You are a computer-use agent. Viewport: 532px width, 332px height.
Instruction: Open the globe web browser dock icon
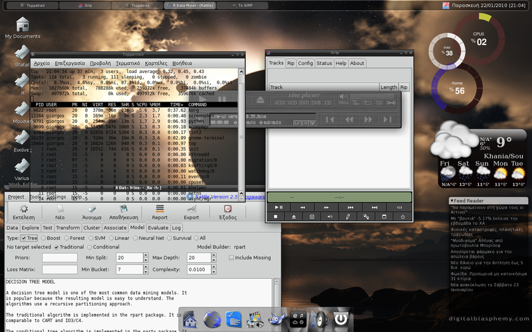pos(212,319)
